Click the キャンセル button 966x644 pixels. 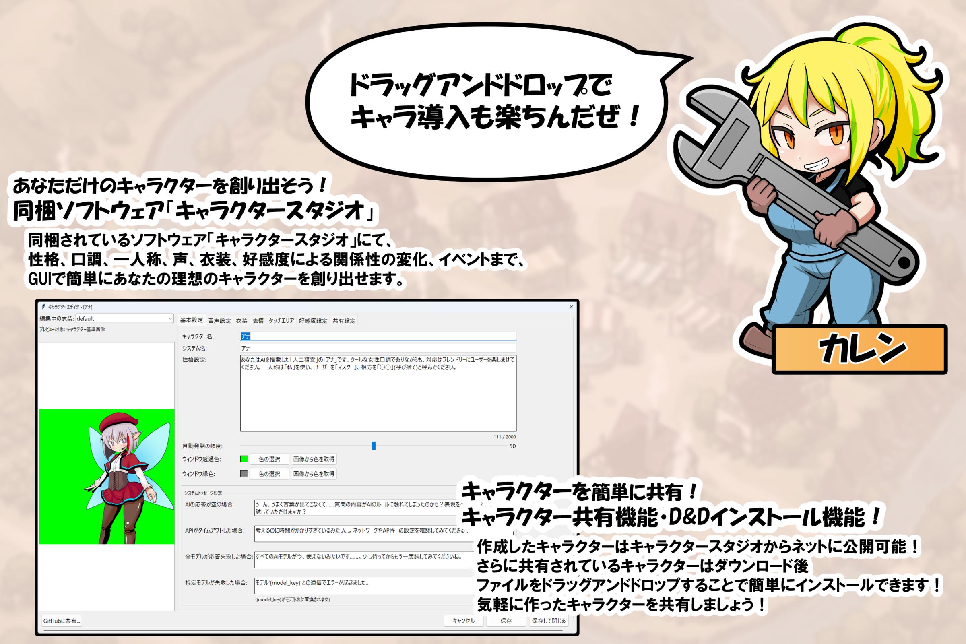[x=463, y=621]
